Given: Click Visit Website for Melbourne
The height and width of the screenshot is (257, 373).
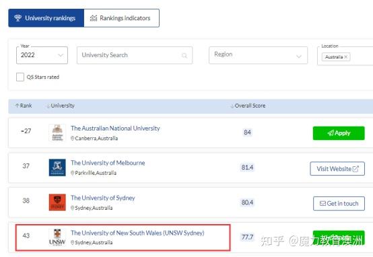Looking at the screenshot, I should point(337,169).
